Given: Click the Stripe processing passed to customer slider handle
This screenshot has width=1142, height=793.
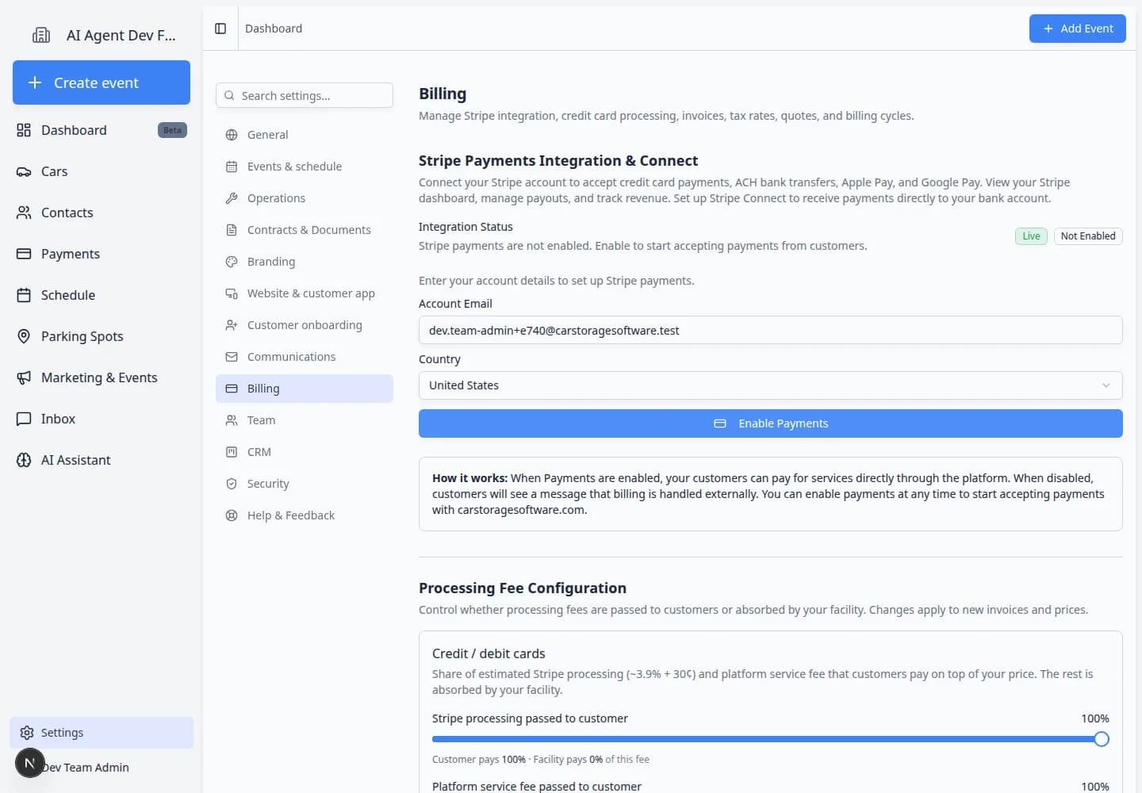Looking at the screenshot, I should pyautogui.click(x=1101, y=739).
